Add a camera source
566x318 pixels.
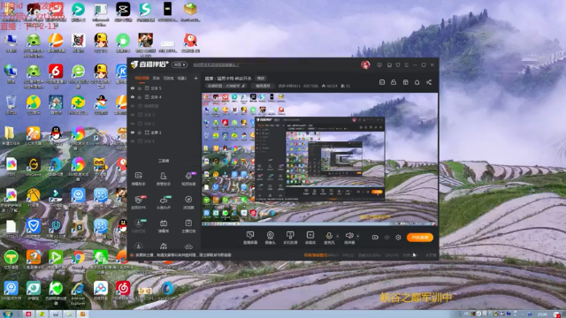click(270, 236)
